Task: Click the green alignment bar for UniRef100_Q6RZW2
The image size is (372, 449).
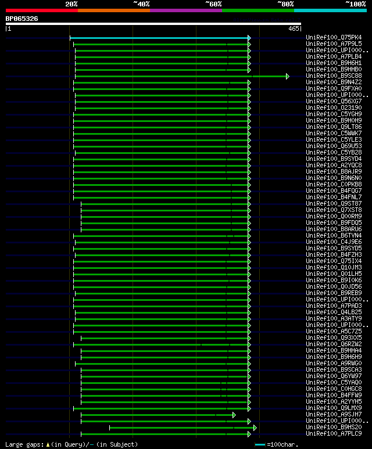Action: coord(160,345)
